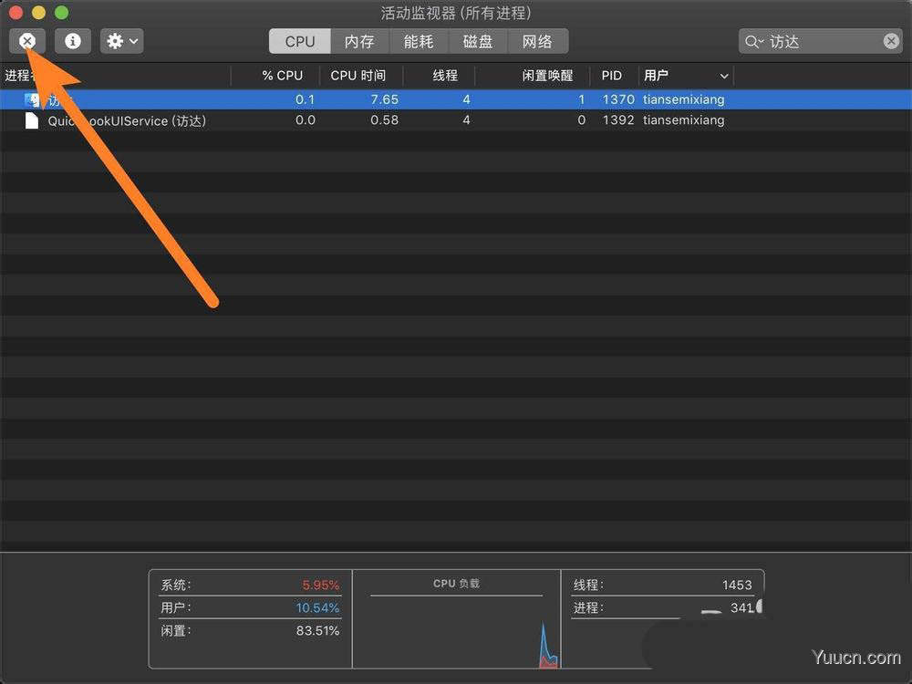The width and height of the screenshot is (912, 684).
Task: Open search options magnifier menu
Action: pyautogui.click(x=754, y=42)
